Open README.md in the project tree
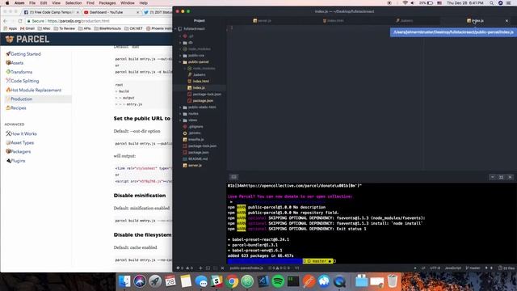This screenshot has height=291, width=517. (x=197, y=158)
